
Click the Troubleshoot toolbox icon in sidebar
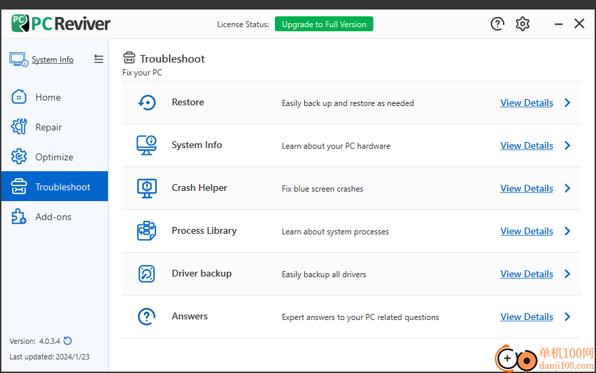[19, 186]
